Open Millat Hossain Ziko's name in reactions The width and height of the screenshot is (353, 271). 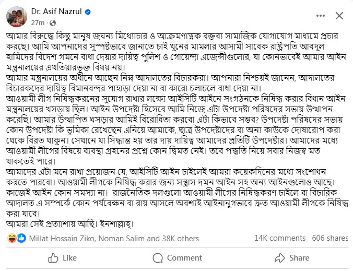(62, 238)
